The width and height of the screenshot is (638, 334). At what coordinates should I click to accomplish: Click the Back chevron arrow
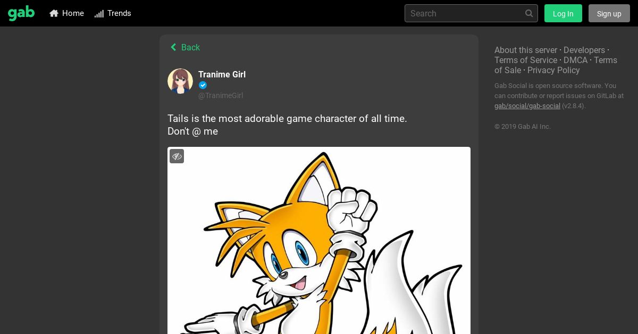(173, 47)
